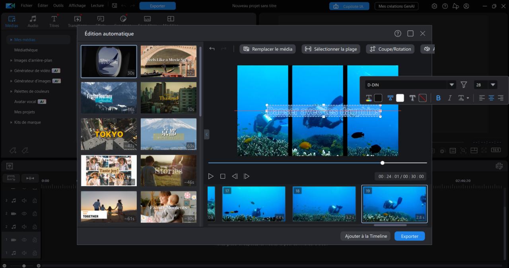Viewport: 509px width, 268px height.
Task: Stop playback with the square stop icon
Action: point(223,176)
